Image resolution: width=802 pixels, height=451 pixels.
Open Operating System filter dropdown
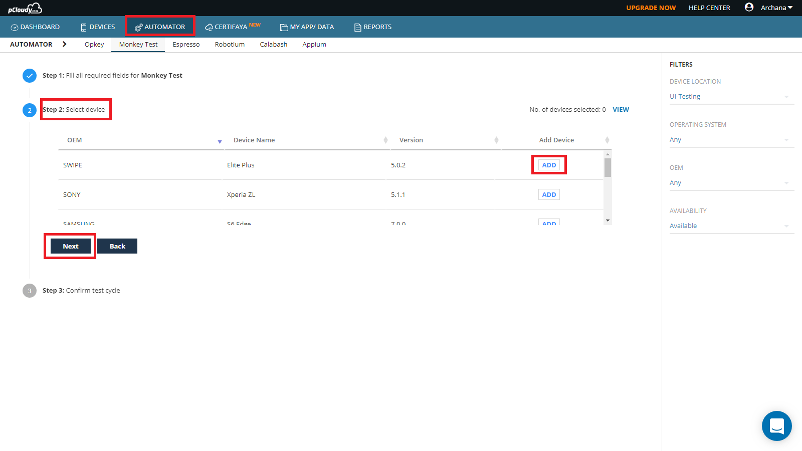(732, 140)
